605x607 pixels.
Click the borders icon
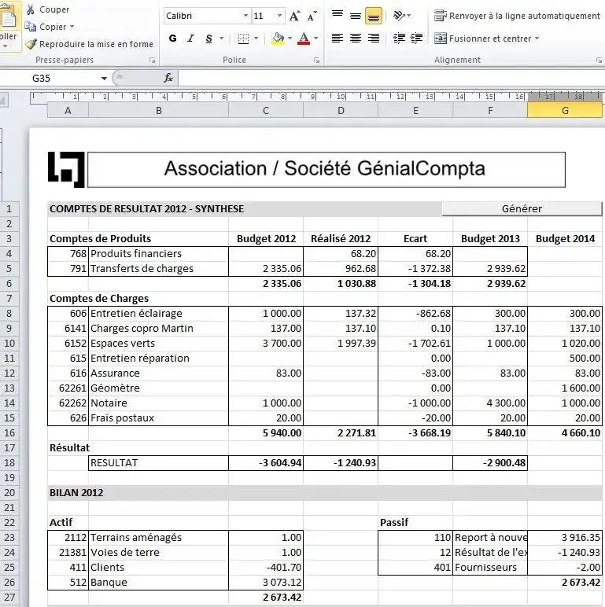click(243, 39)
